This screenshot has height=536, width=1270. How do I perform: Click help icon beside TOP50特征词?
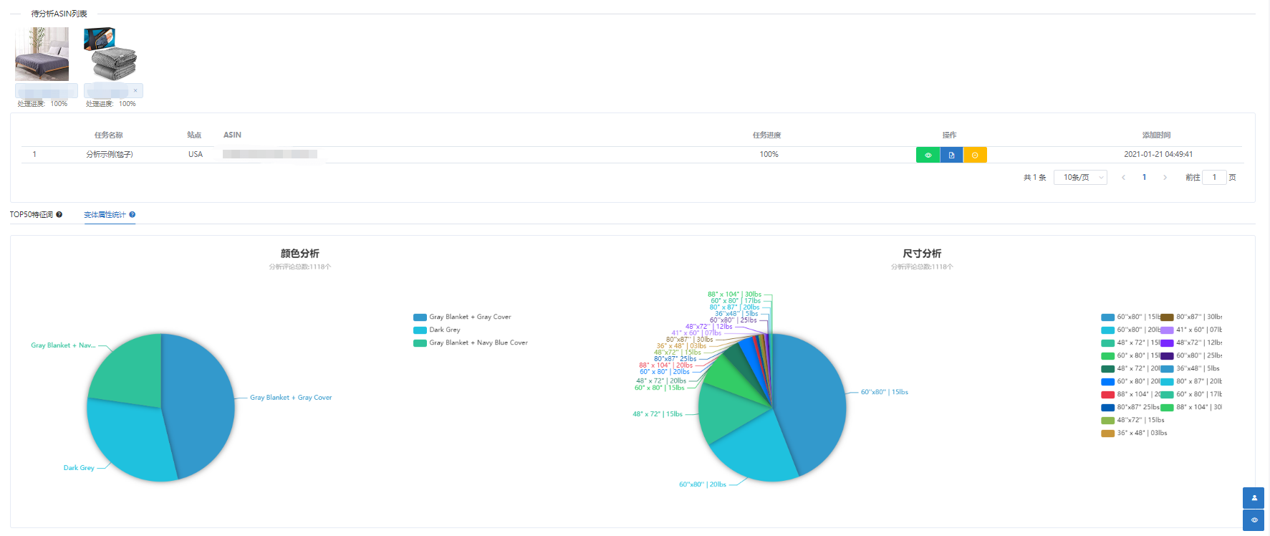(x=59, y=214)
